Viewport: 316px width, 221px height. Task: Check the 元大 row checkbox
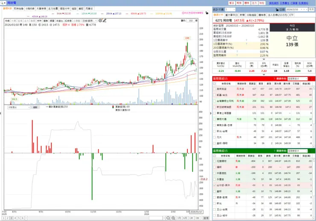click(214, 137)
